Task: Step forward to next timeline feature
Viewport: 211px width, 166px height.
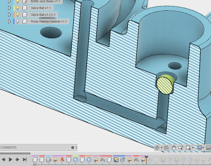Action: point(17,160)
